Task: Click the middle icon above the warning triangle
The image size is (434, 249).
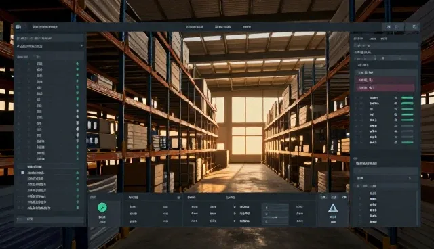Action: point(334,197)
